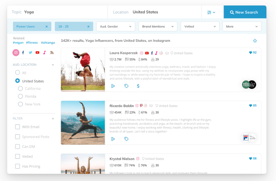Image resolution: width=276 pixels, height=181 pixels.
Task: Click the email envelope icon for Laura Kasperzak
Action: tap(167, 53)
